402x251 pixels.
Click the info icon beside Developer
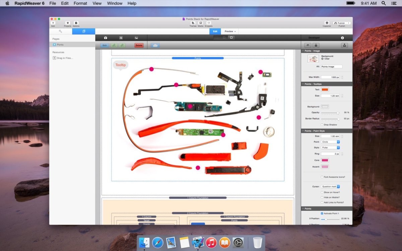tap(342, 38)
